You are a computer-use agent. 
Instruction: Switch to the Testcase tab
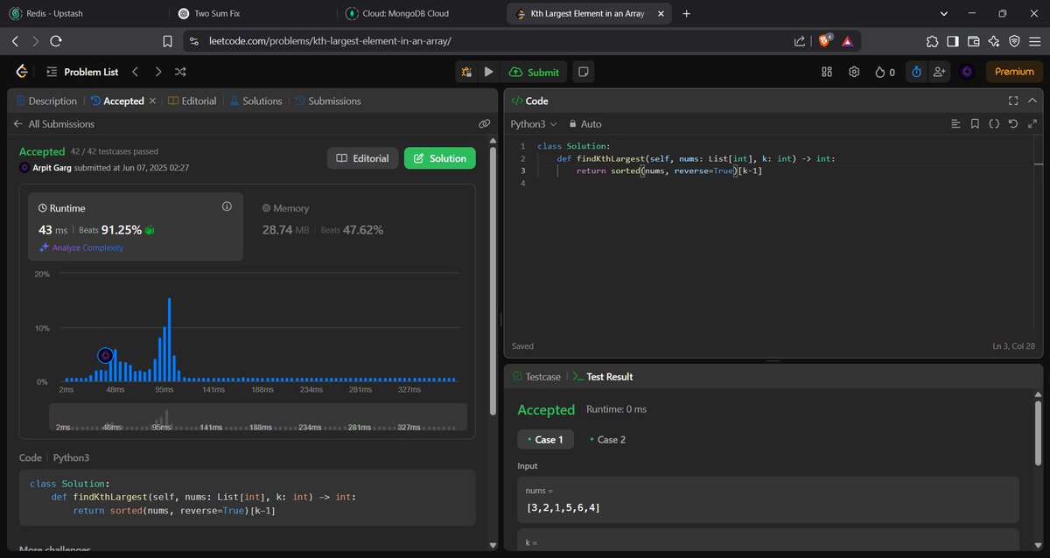(x=536, y=376)
